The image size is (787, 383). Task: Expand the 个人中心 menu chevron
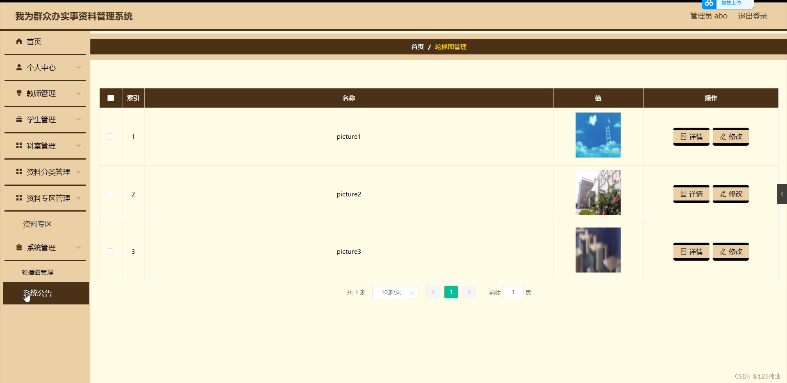click(x=79, y=67)
